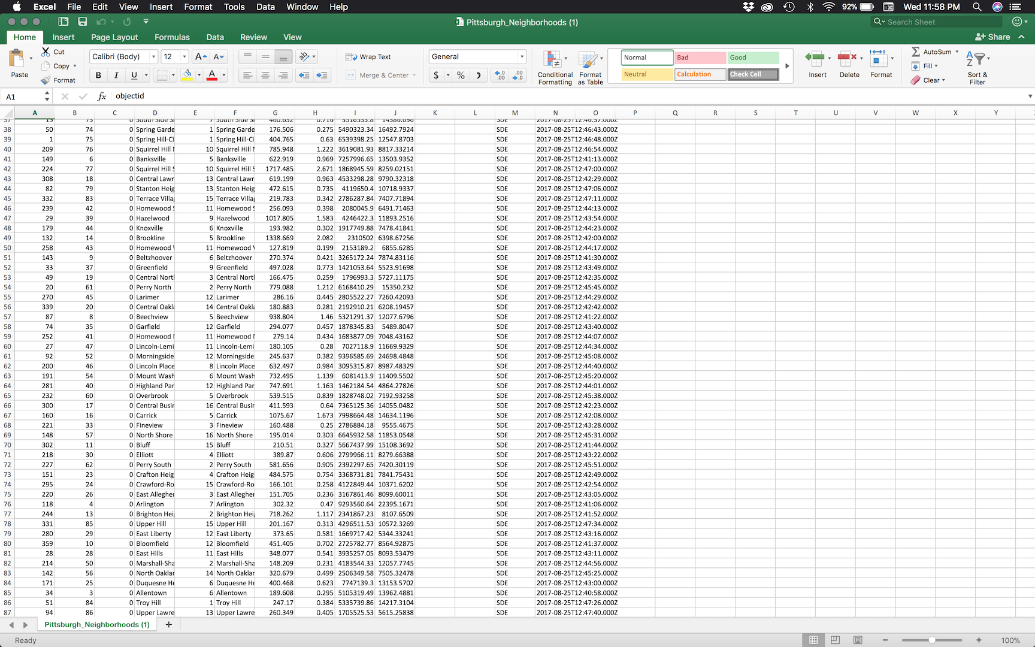Click the Save icon in title bar
The image size is (1035, 647).
[x=83, y=22]
